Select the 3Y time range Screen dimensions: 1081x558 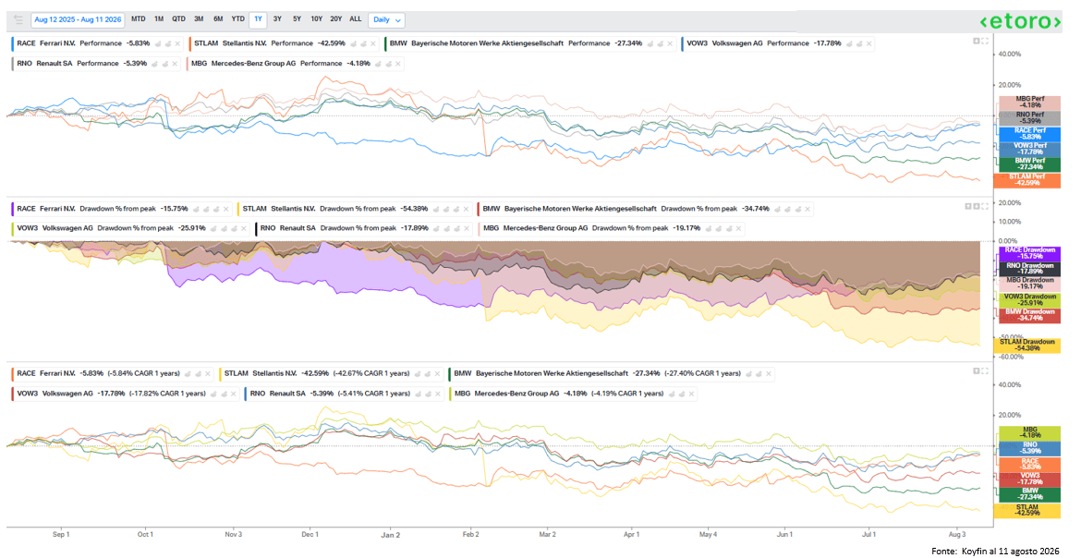click(x=277, y=19)
